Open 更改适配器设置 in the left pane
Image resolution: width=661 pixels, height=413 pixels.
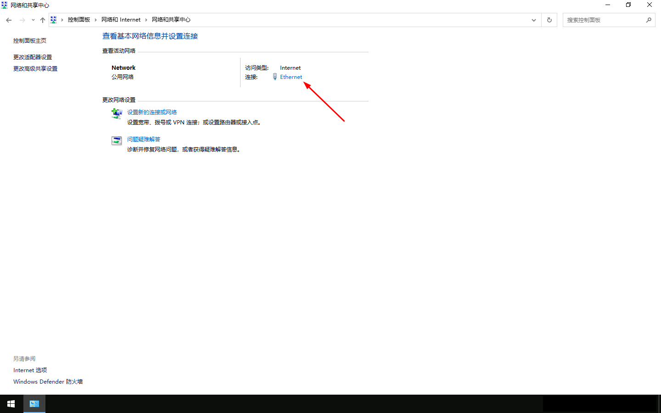[33, 57]
